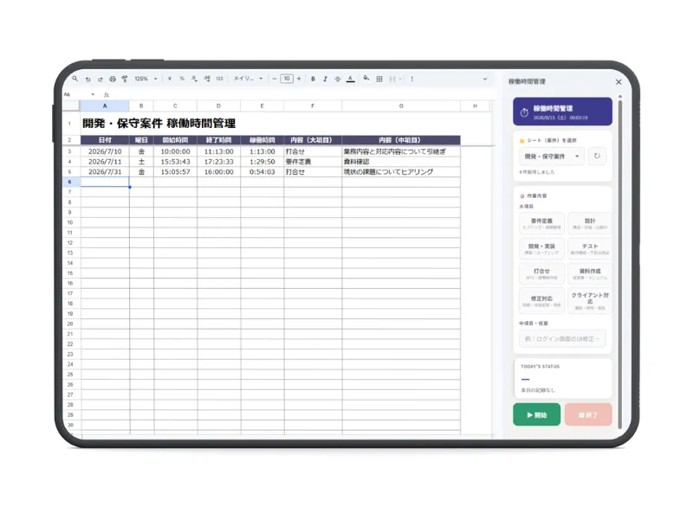Close the 稼働時間管理 sidebar
This screenshot has width=693, height=519.
coord(619,81)
